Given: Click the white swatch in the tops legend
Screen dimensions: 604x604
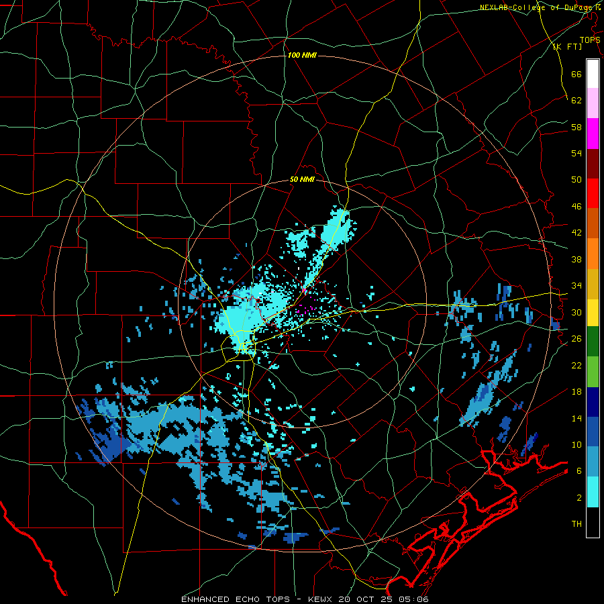Looking at the screenshot, I should (x=593, y=74).
